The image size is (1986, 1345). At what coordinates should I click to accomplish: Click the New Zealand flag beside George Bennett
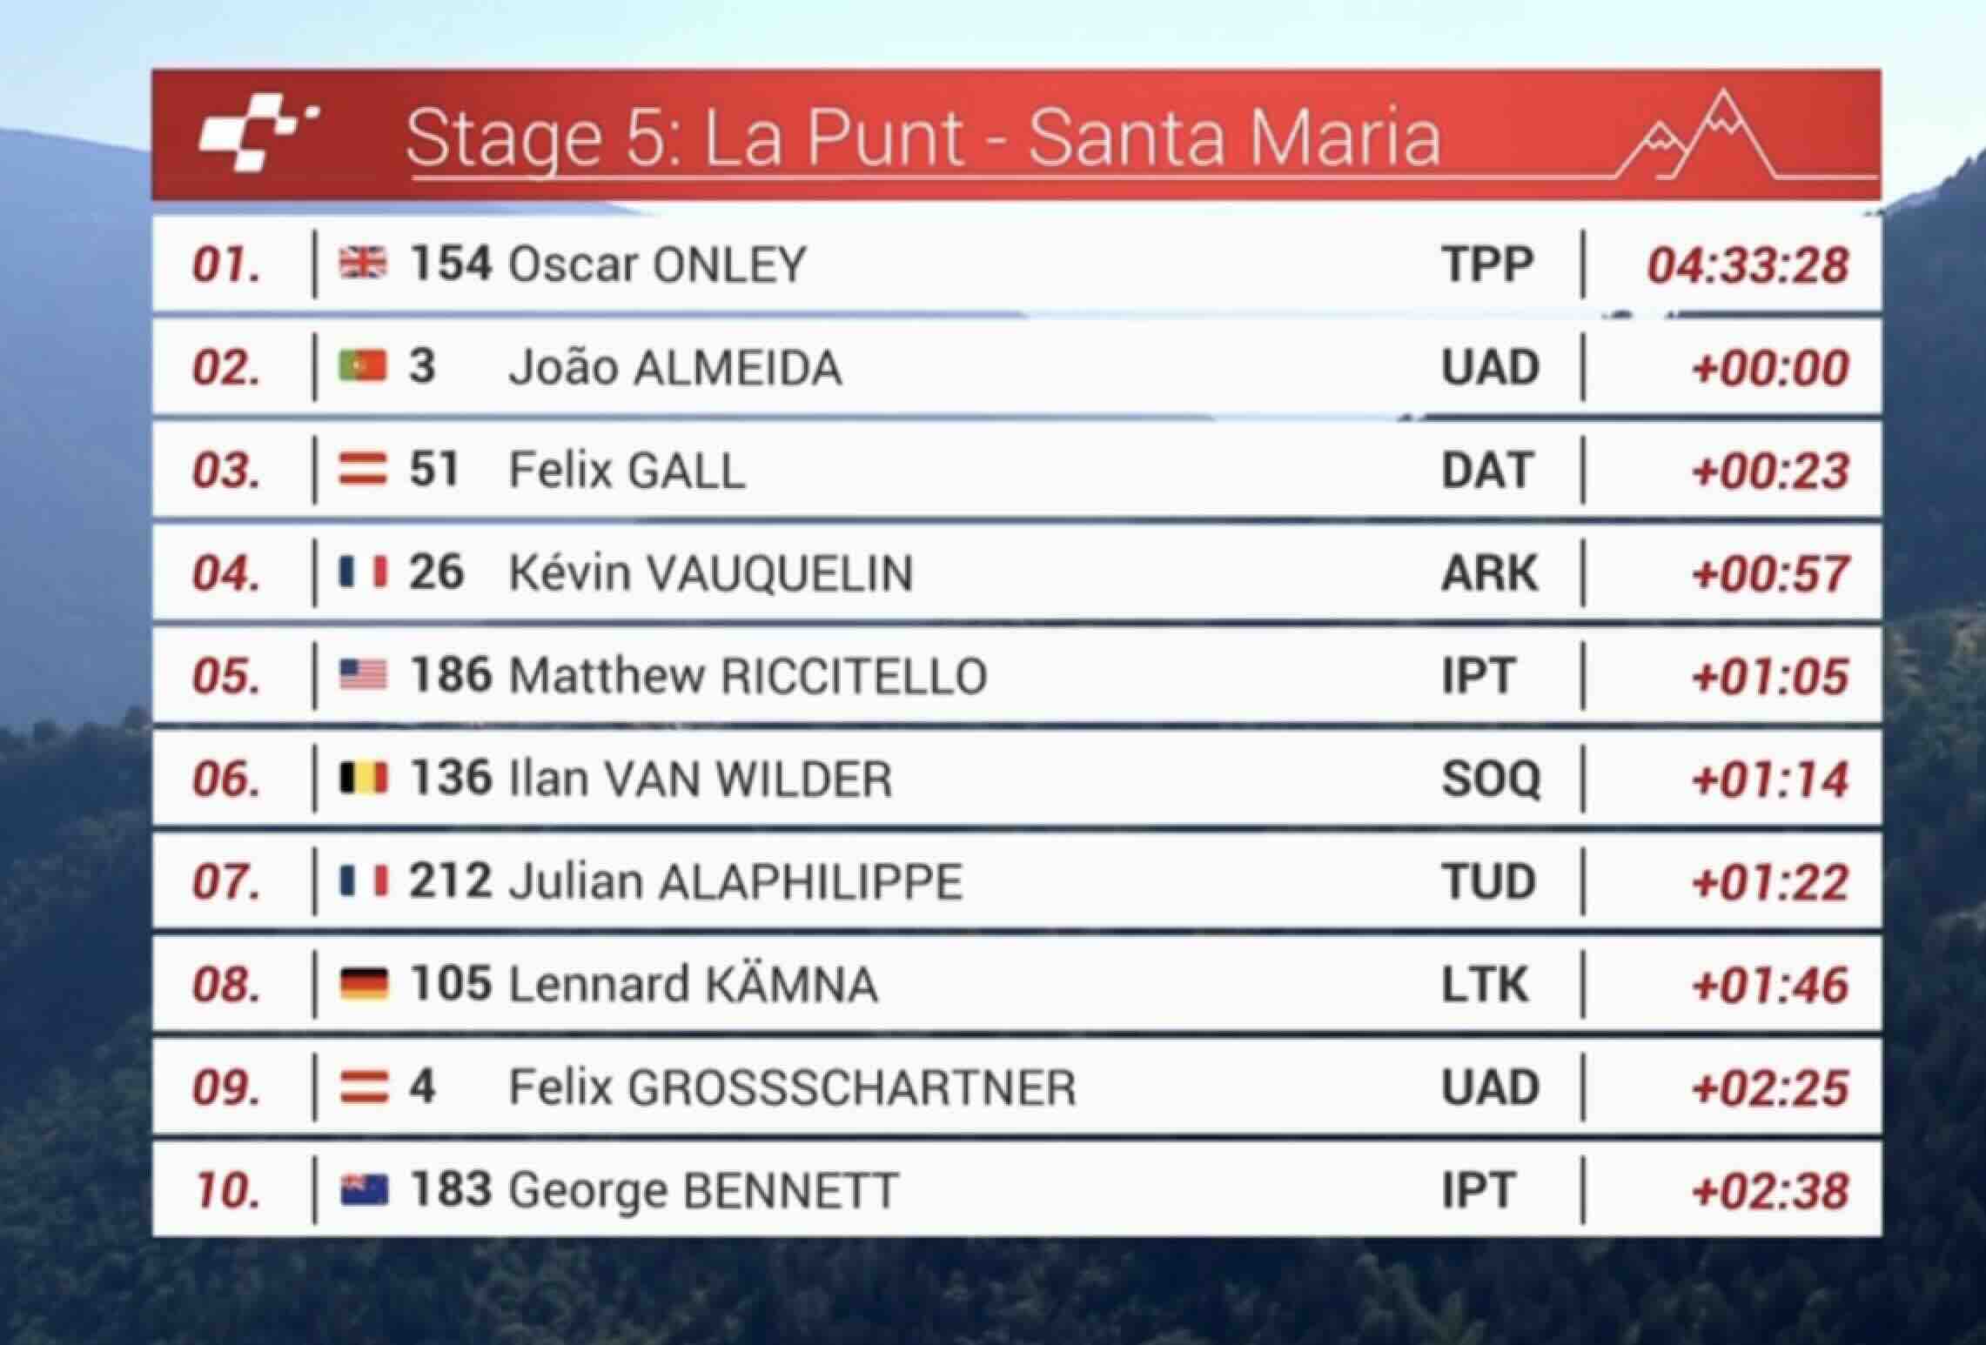(362, 1189)
